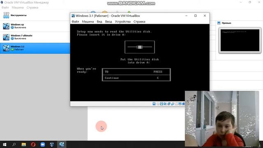Open taskbar search magnifier
The image size is (263, 148).
pyautogui.click(x=14, y=144)
